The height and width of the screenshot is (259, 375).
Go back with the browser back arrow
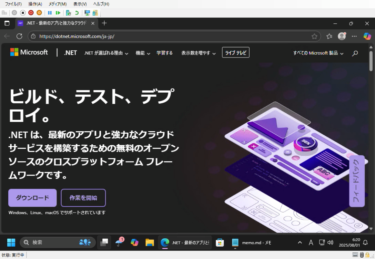pyautogui.click(x=7, y=36)
